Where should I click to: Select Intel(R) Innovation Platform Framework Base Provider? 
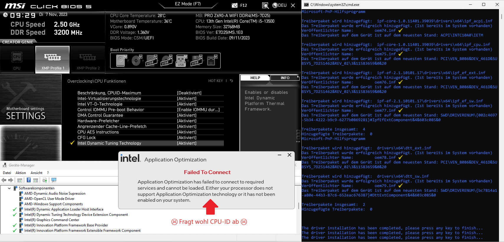click(x=66, y=225)
